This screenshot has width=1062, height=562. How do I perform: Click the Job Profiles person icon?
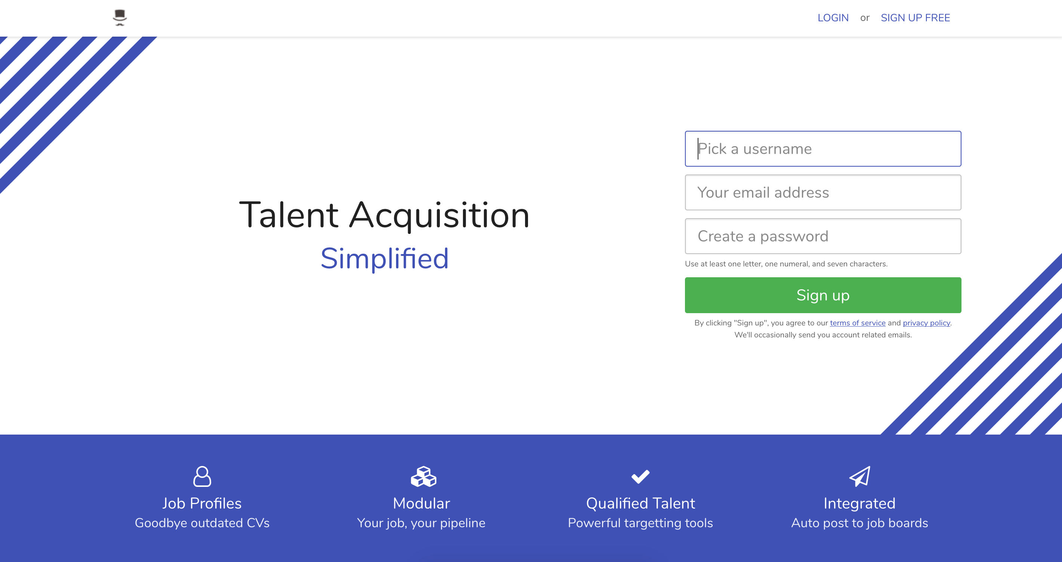coord(202,476)
